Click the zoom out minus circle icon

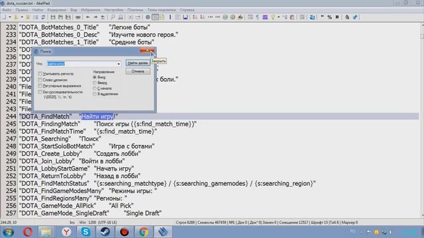225,17
